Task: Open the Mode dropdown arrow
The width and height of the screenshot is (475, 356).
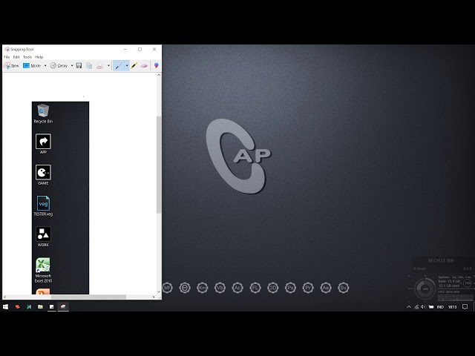Action: click(x=45, y=66)
